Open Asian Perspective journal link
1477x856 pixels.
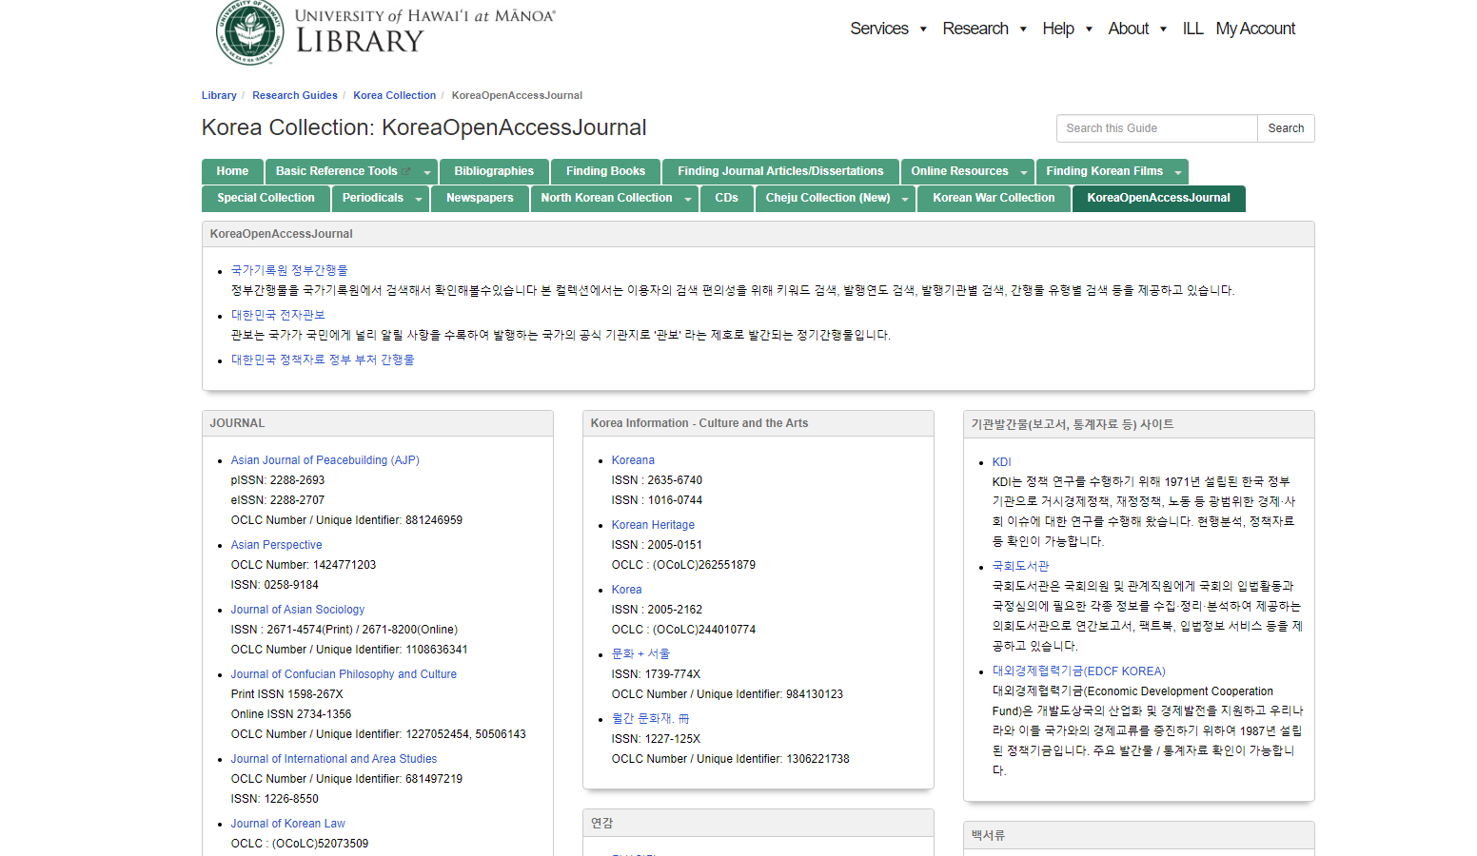point(276,545)
